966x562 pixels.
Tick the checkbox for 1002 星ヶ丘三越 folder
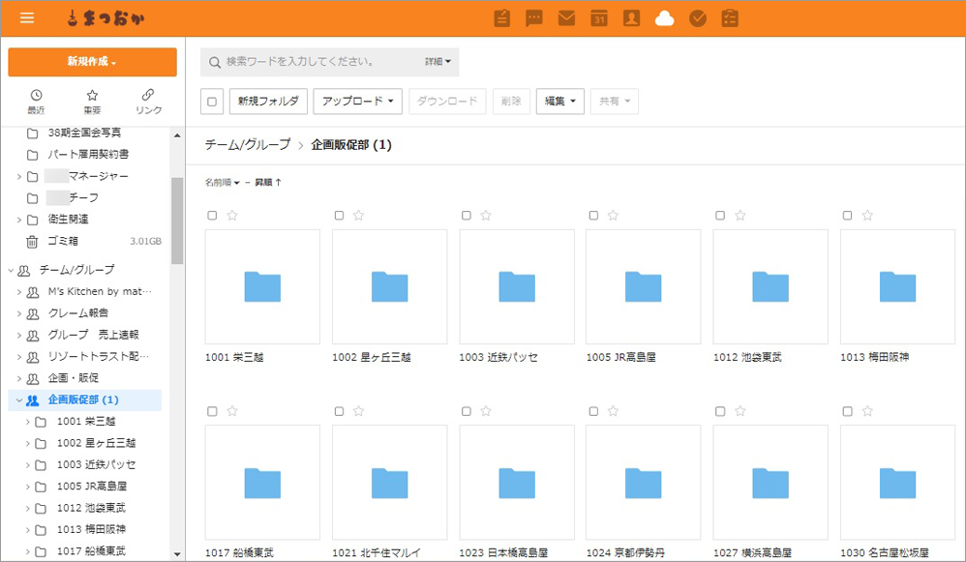click(339, 216)
